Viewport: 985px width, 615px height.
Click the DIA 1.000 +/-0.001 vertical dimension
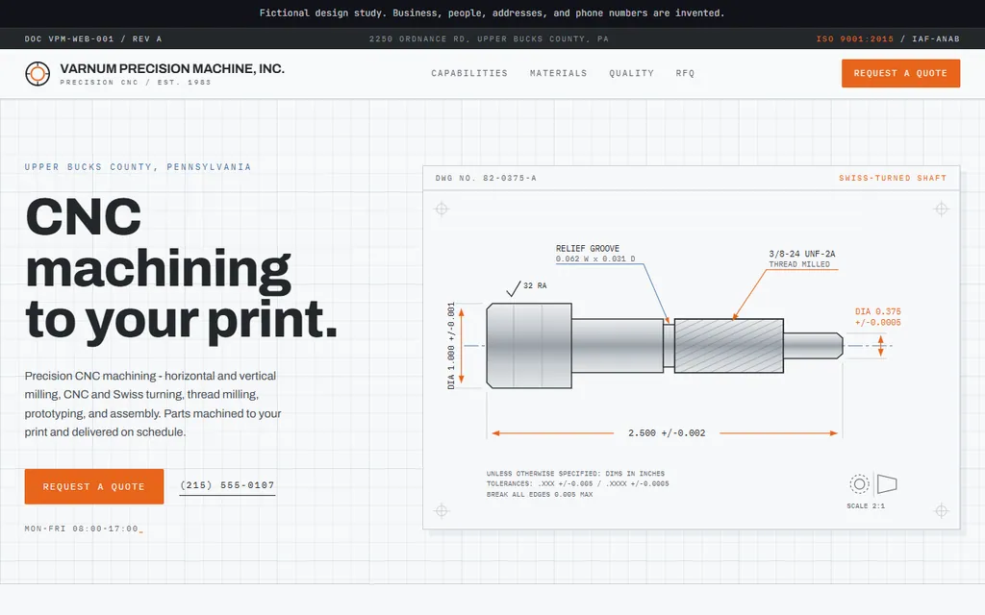(x=451, y=346)
